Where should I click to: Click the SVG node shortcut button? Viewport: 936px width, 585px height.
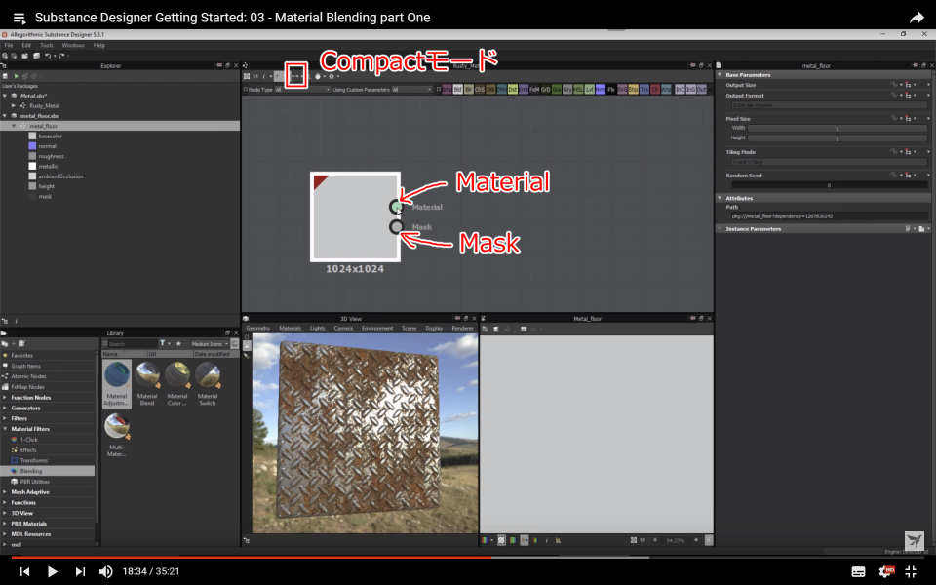point(622,90)
